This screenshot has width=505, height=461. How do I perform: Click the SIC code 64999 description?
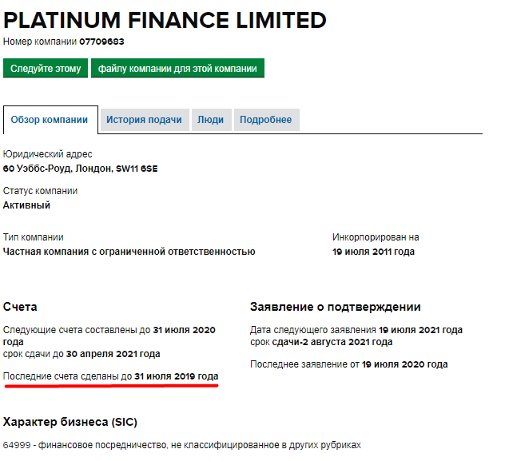182,445
